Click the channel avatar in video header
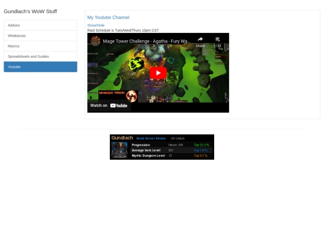Image resolution: width=324 pixels, height=243 pixels. [95, 41]
